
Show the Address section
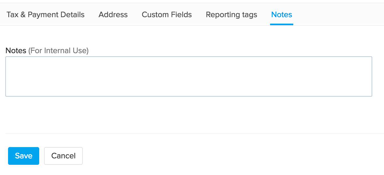113,14
